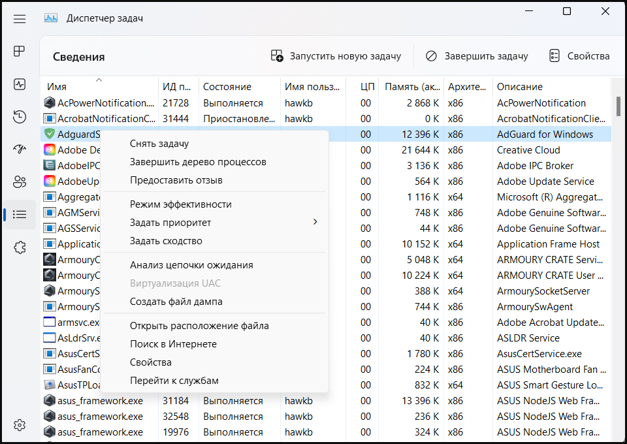The image size is (627, 444).
Task: Open the Startup apps page in sidebar
Action: click(x=20, y=149)
